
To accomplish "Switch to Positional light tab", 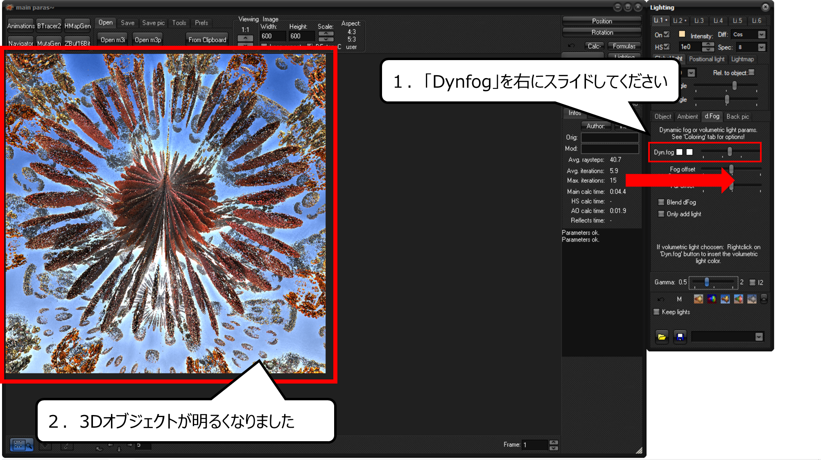I will (x=707, y=59).
